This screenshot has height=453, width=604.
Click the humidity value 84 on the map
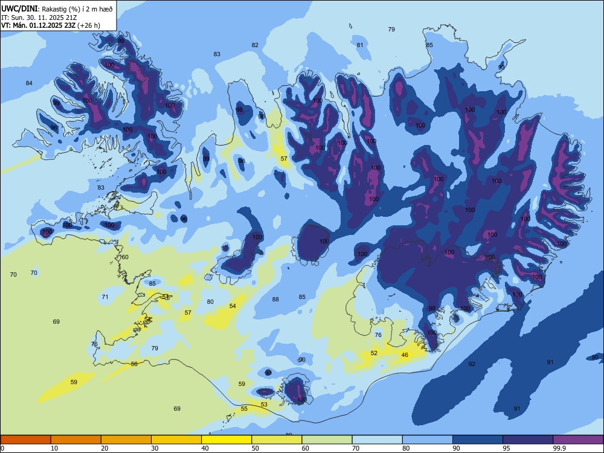point(29,83)
